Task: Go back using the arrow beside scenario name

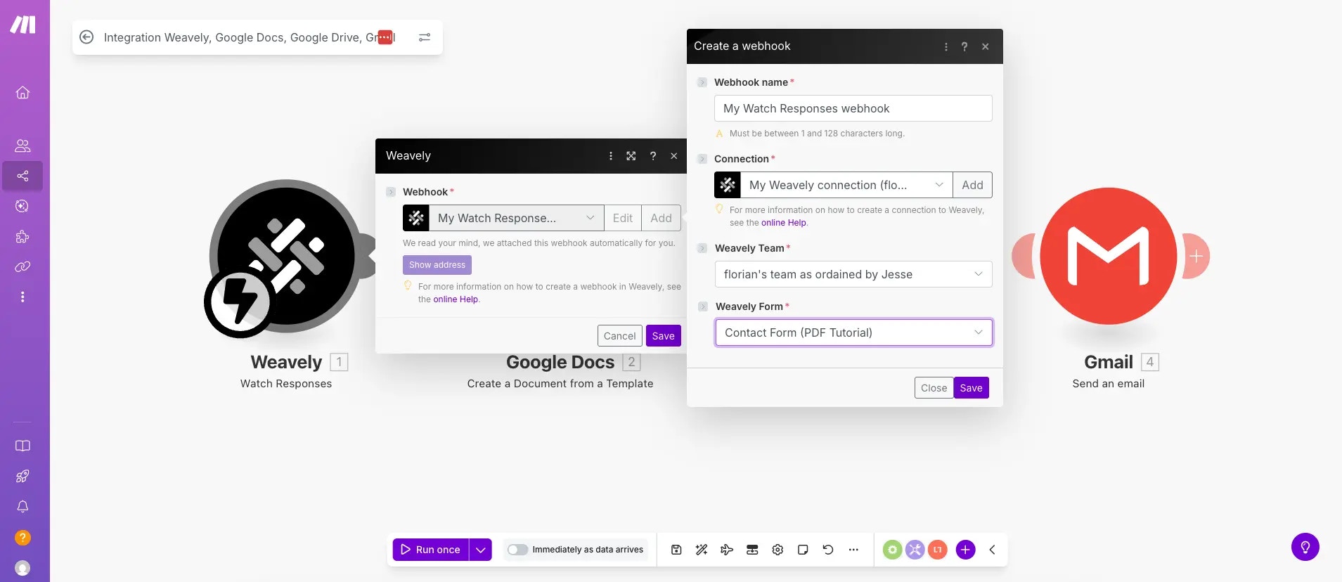Action: (86, 37)
